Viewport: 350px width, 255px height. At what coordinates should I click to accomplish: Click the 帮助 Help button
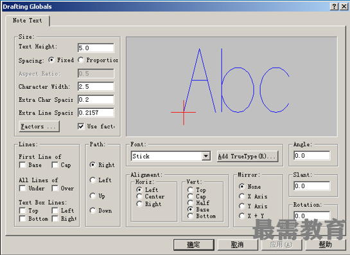326,245
